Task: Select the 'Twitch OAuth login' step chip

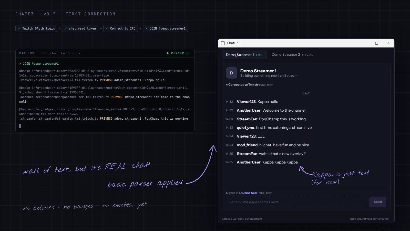Action: 36,28
